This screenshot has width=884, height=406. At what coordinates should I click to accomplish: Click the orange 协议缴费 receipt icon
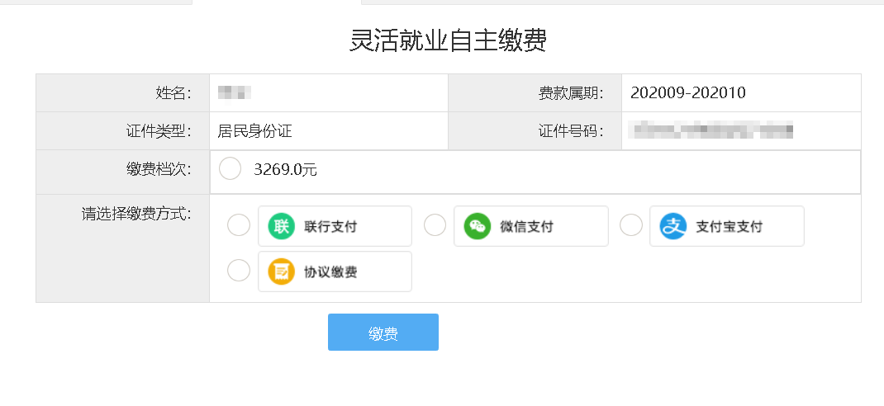tap(282, 272)
